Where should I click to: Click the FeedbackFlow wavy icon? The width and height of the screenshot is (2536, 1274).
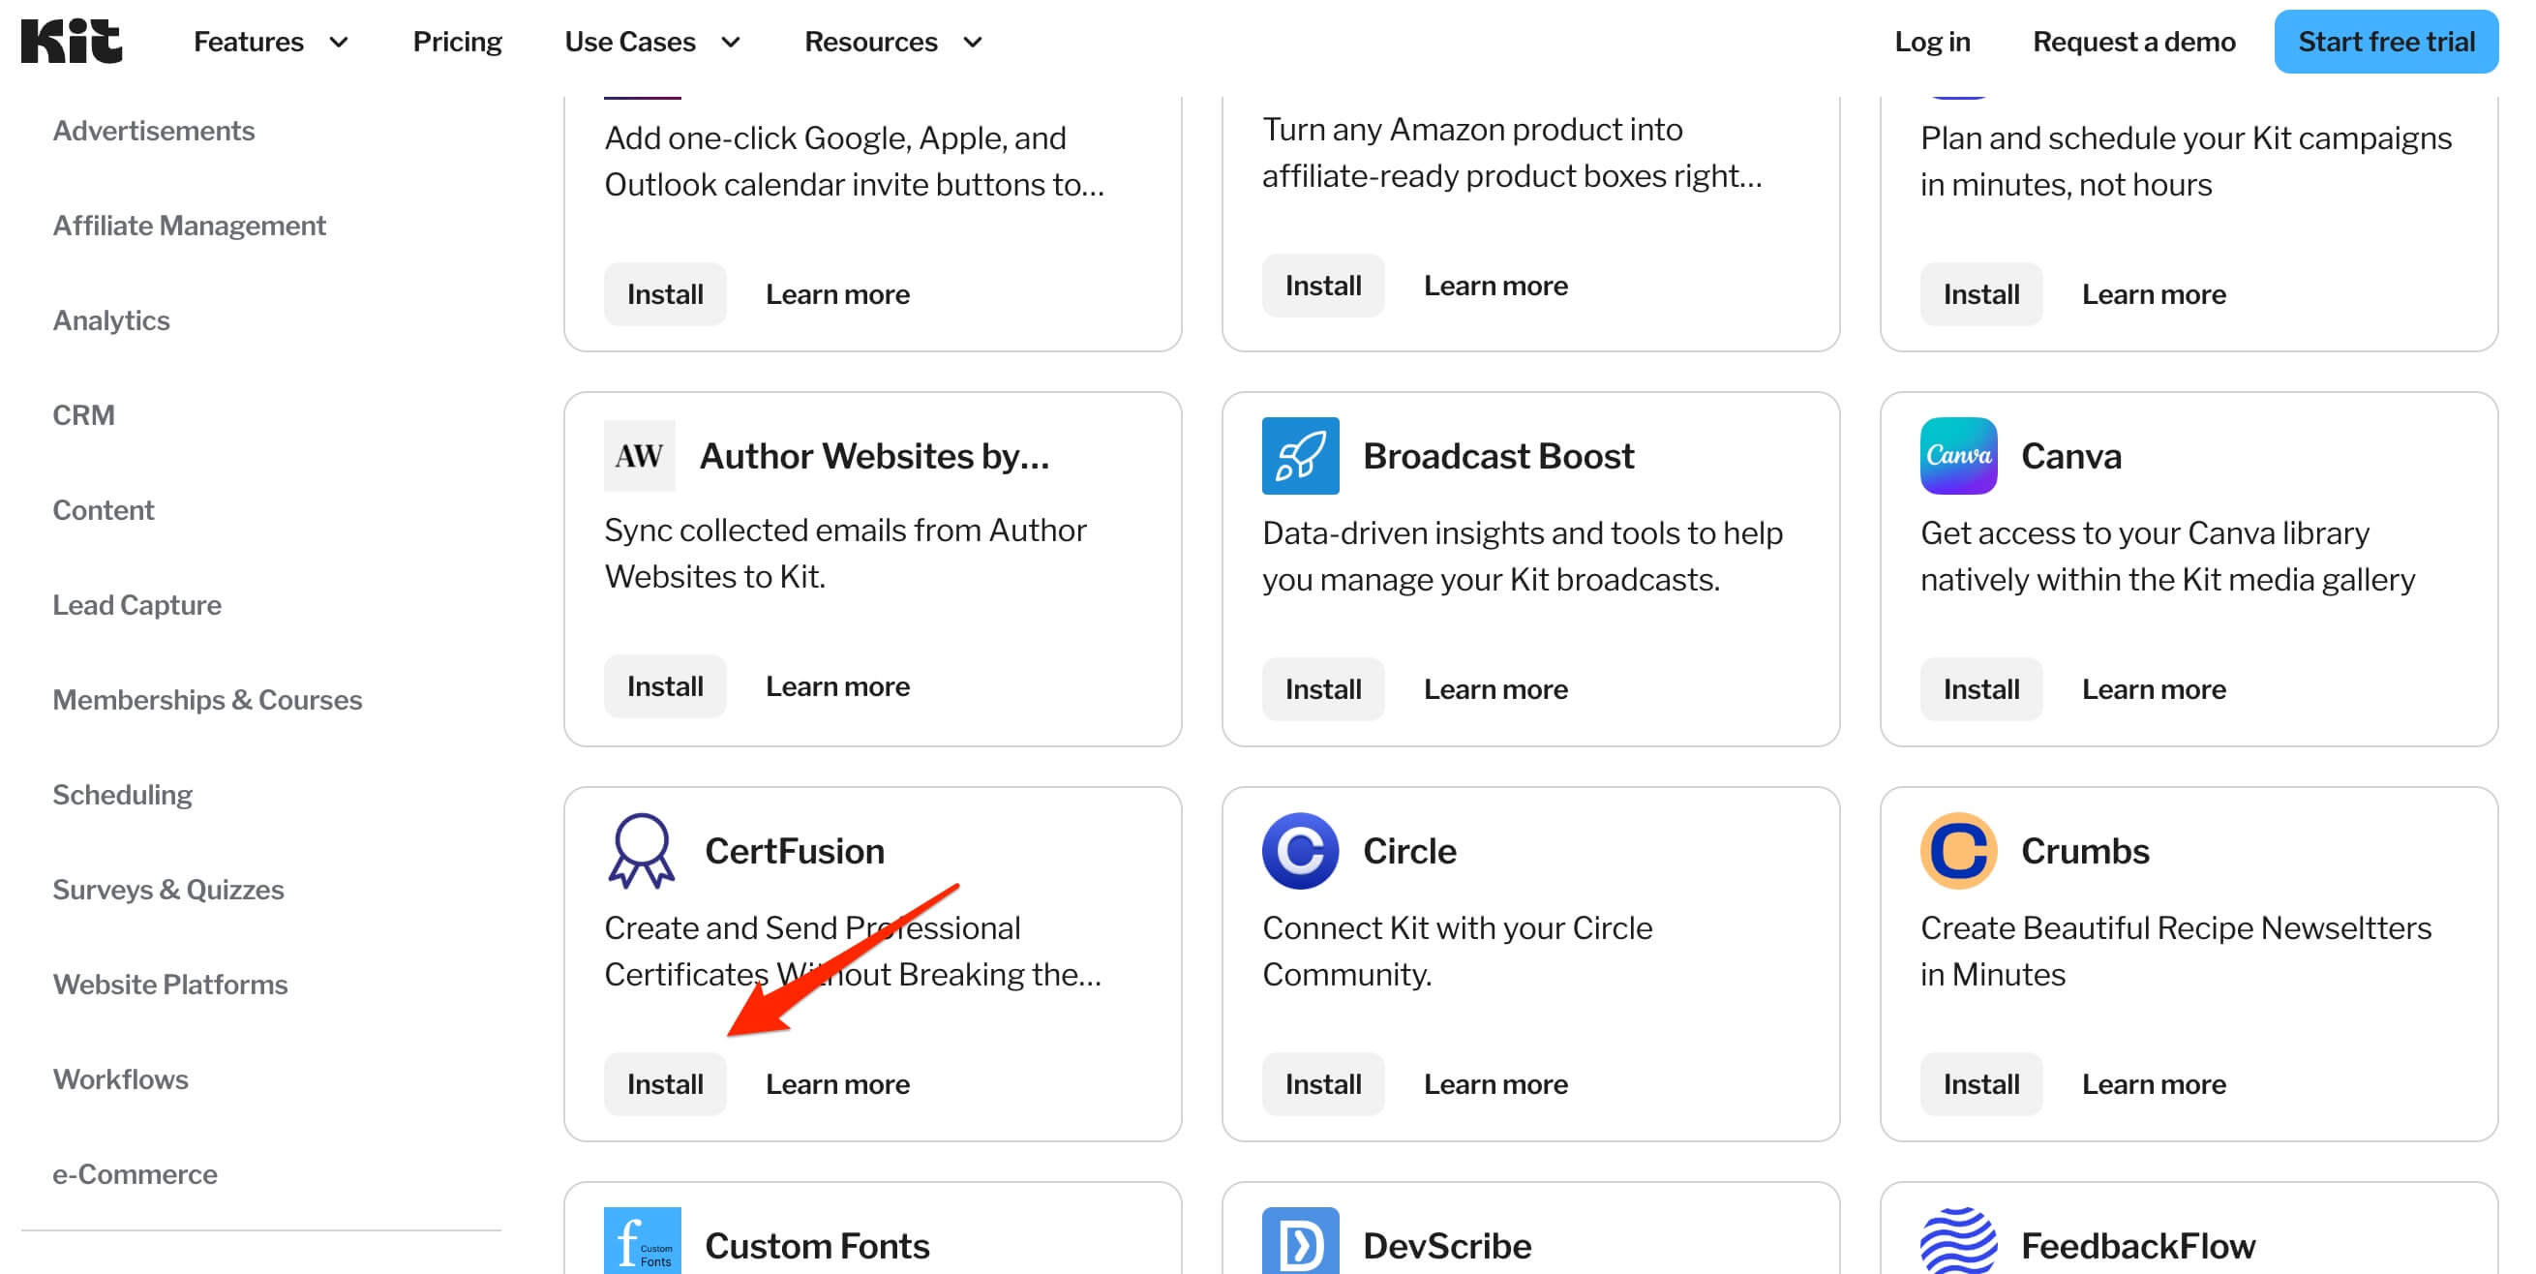click(1957, 1241)
